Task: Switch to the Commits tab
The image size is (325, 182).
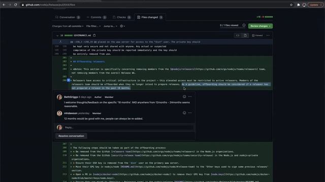Action: [x=96, y=17]
